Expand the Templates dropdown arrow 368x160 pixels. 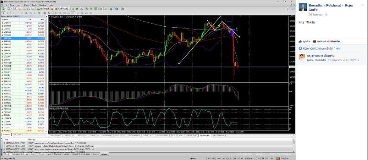[x=125, y=9]
